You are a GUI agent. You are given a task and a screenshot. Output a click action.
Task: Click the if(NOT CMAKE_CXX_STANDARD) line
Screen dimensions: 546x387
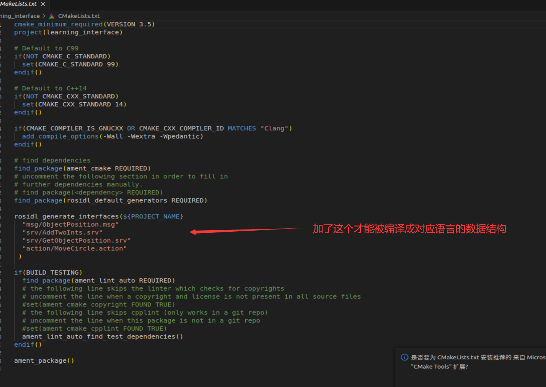coord(66,96)
